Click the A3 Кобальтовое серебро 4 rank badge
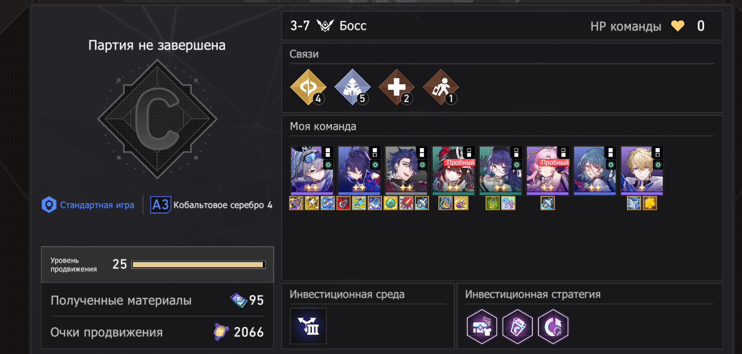 pyautogui.click(x=212, y=205)
